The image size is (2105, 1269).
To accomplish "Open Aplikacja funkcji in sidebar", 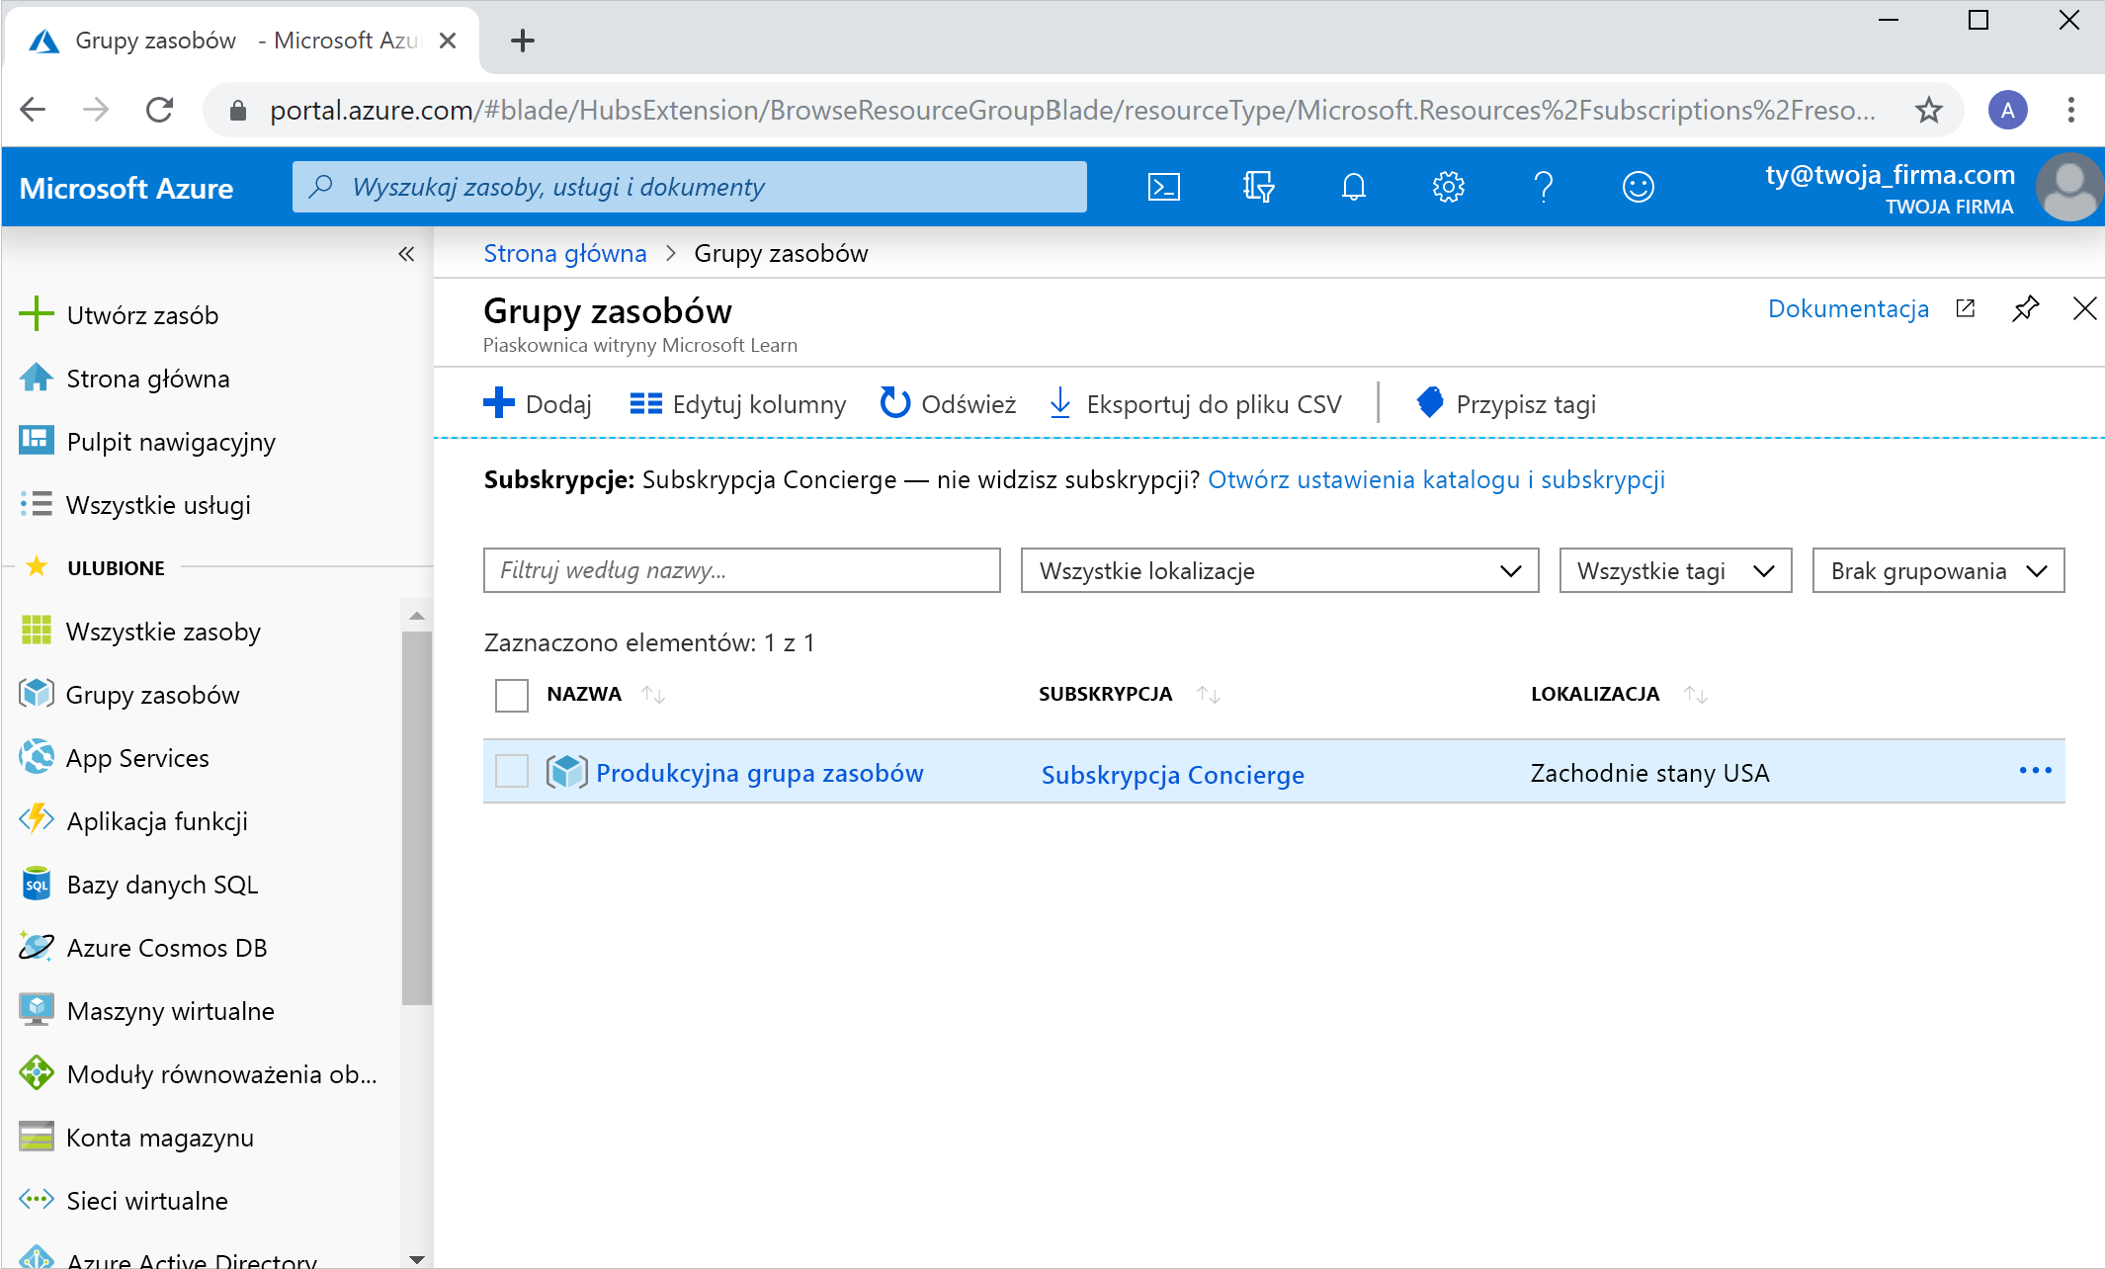I will click(133, 821).
